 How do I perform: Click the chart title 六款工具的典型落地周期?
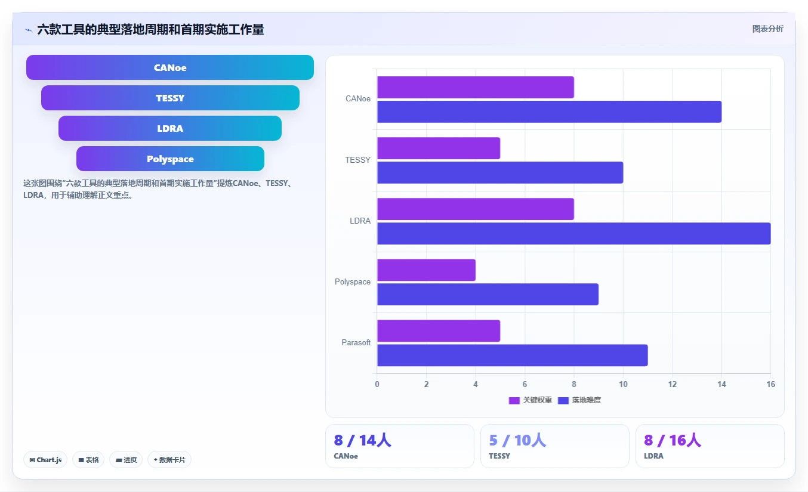tap(150, 29)
